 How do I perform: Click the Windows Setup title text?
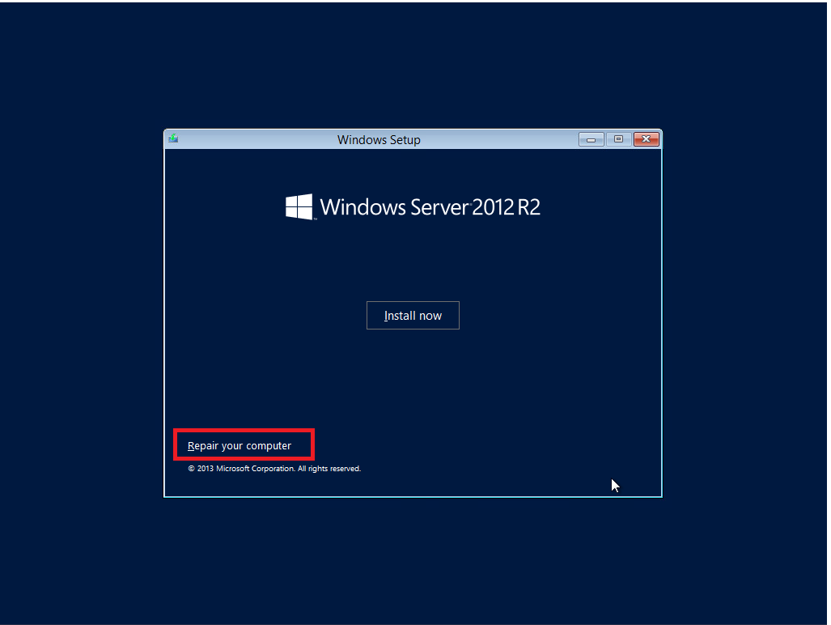click(379, 140)
